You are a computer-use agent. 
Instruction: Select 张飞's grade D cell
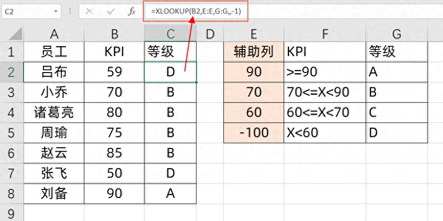pos(170,173)
